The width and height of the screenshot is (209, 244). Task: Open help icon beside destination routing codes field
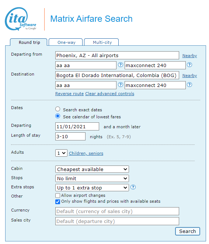(x=120, y=85)
